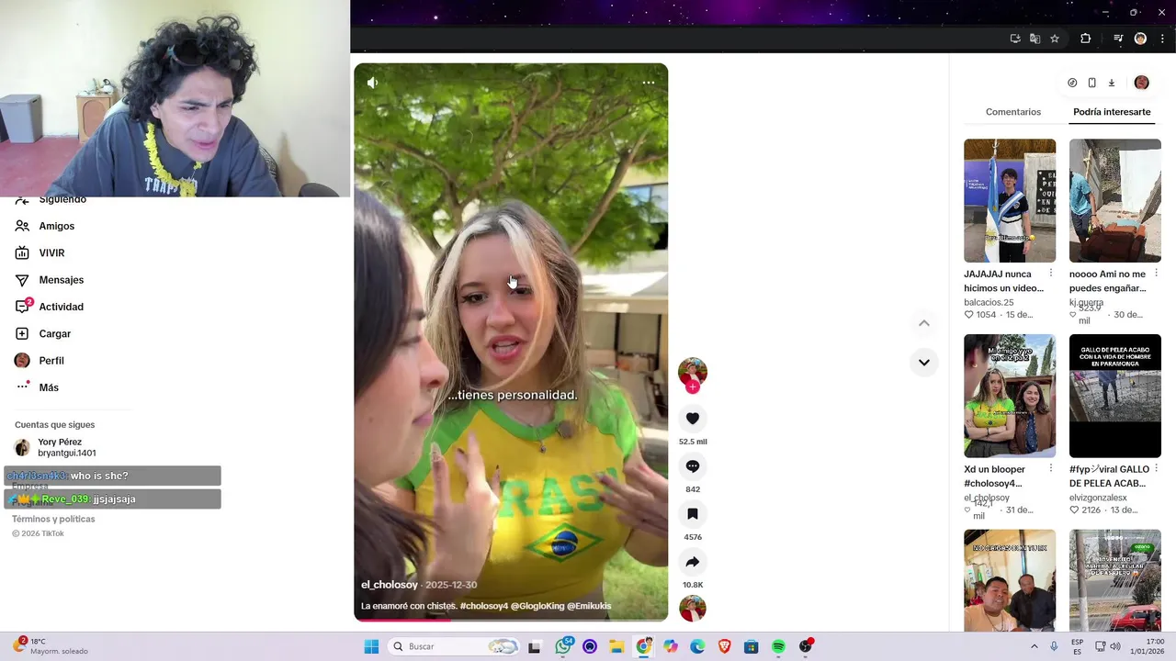Image resolution: width=1176 pixels, height=661 pixels.
Task: Open Amigos in the sidebar
Action: click(x=56, y=226)
